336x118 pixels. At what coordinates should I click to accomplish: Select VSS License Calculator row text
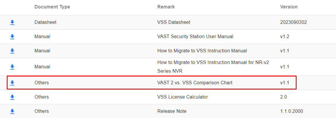point(182,97)
